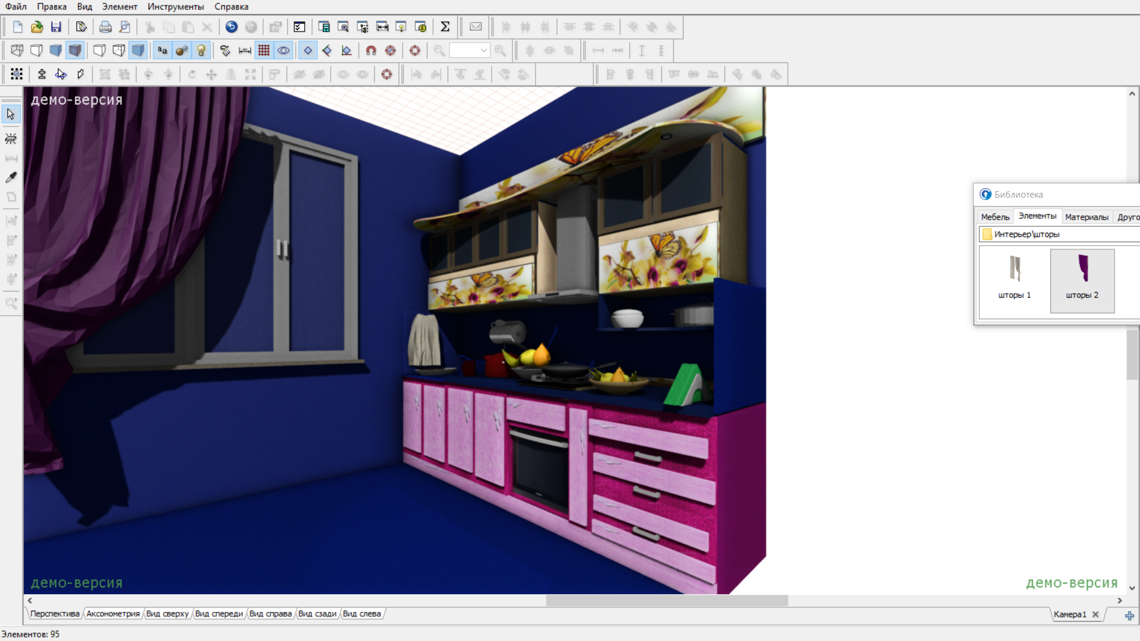Image resolution: width=1140 pixels, height=641 pixels.
Task: Toggle the materials spheres display button
Action: point(182,50)
